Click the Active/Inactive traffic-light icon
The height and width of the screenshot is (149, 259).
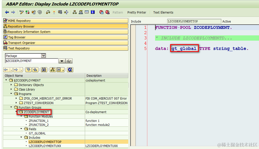[x=28, y=12]
